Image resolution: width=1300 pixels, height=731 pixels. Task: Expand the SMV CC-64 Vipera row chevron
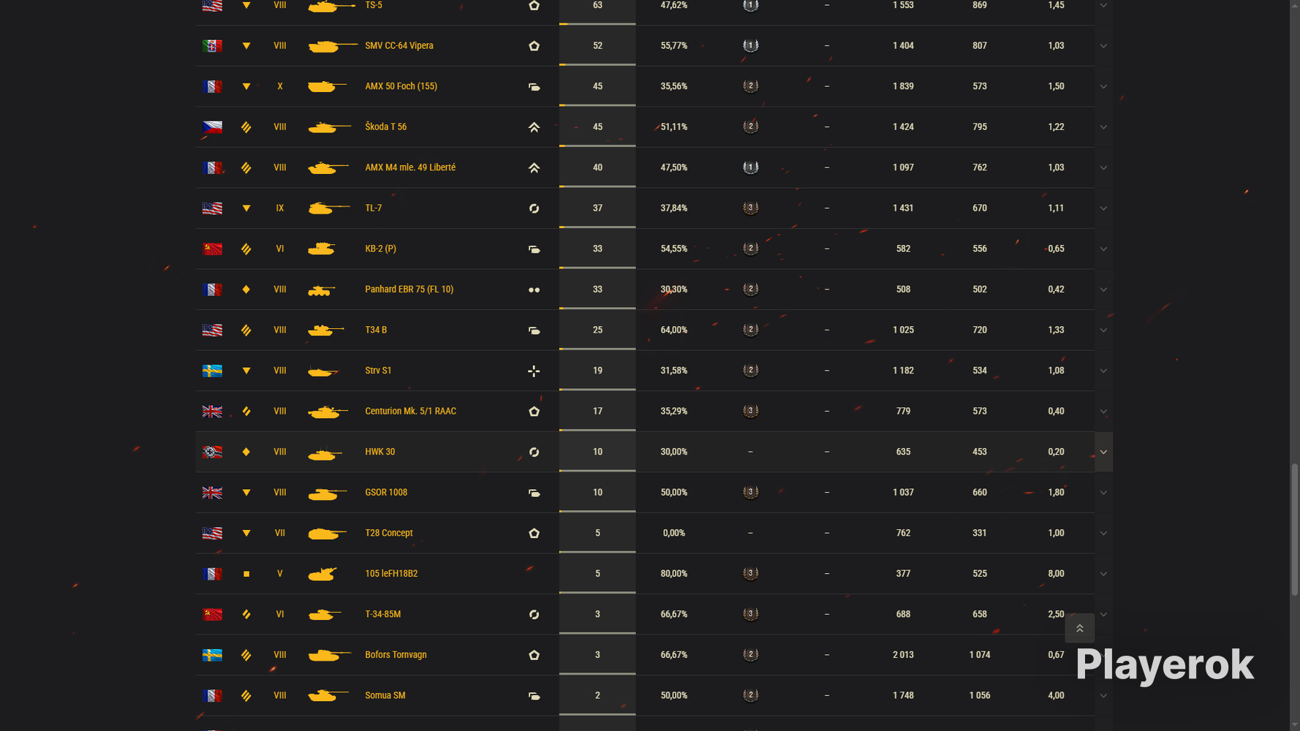(x=1103, y=46)
